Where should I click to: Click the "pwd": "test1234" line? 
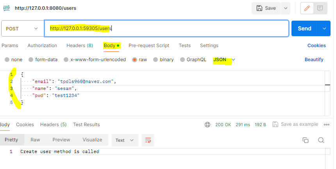[56, 95]
